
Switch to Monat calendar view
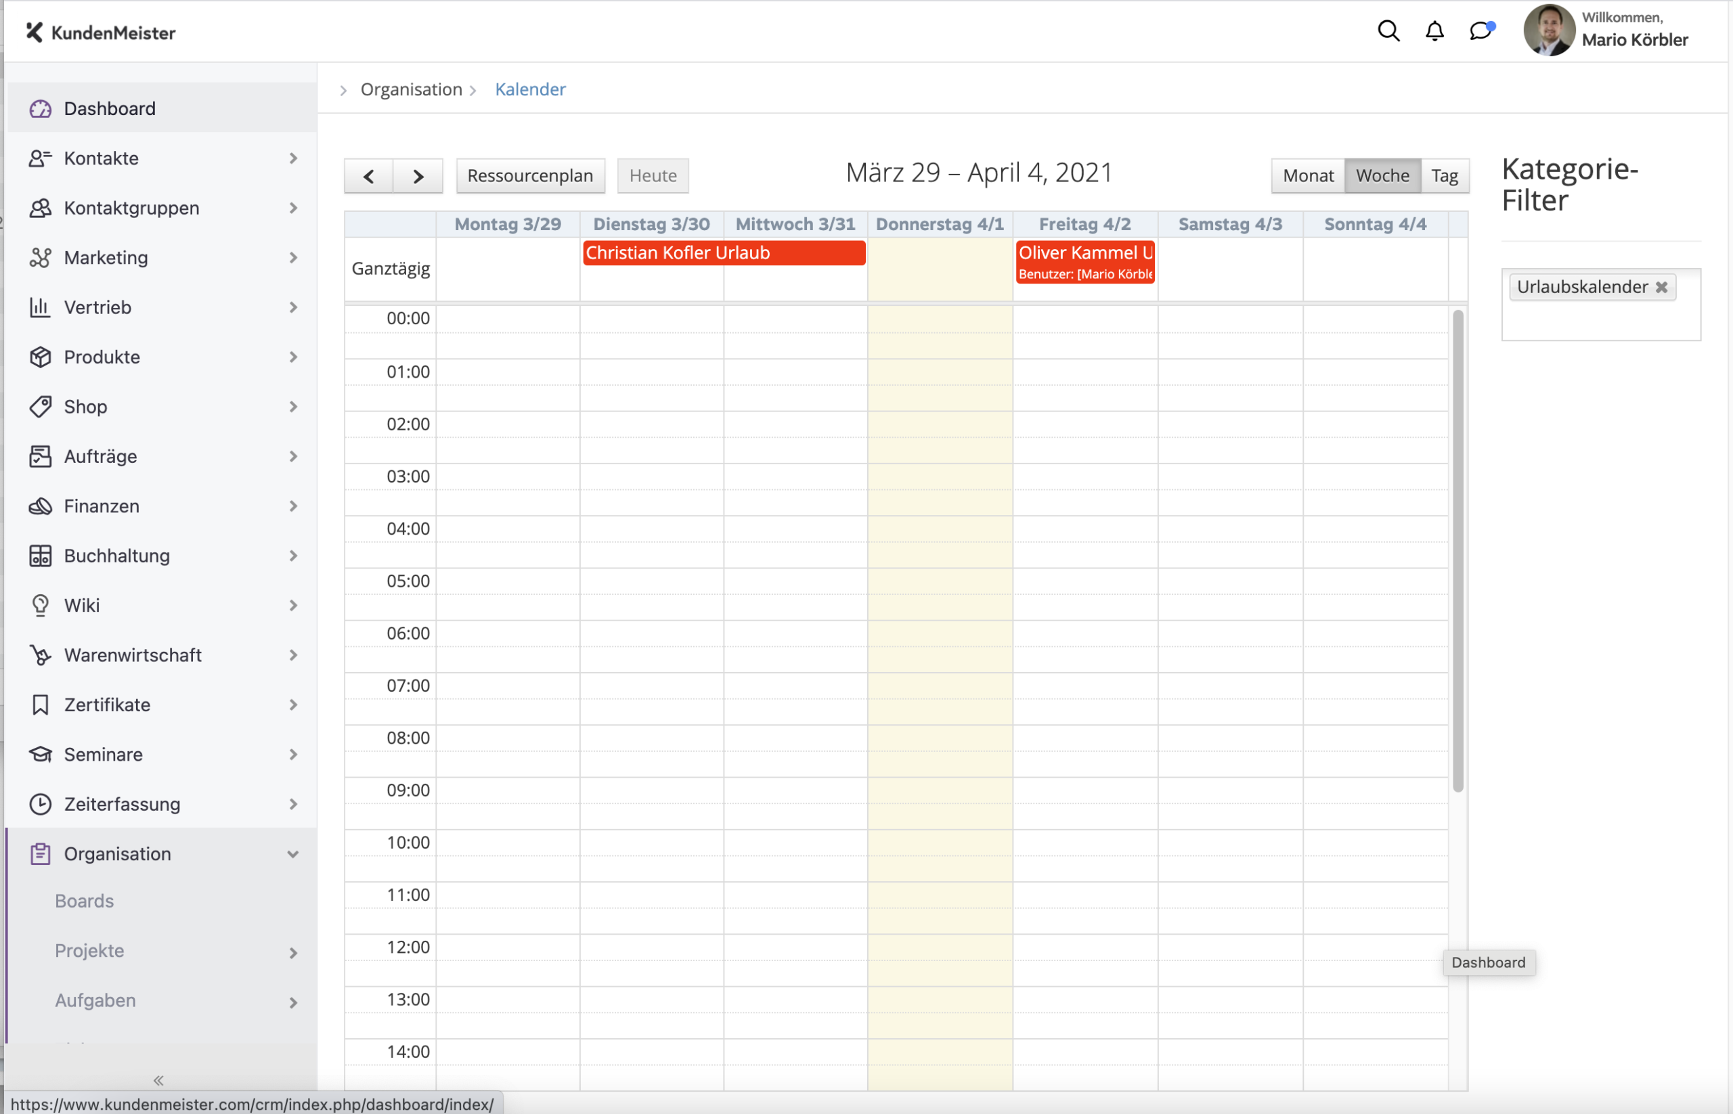point(1307,175)
